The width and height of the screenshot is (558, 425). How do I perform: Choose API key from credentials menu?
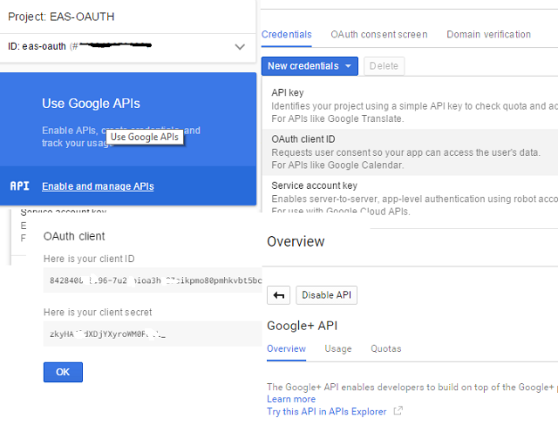[x=410, y=105]
